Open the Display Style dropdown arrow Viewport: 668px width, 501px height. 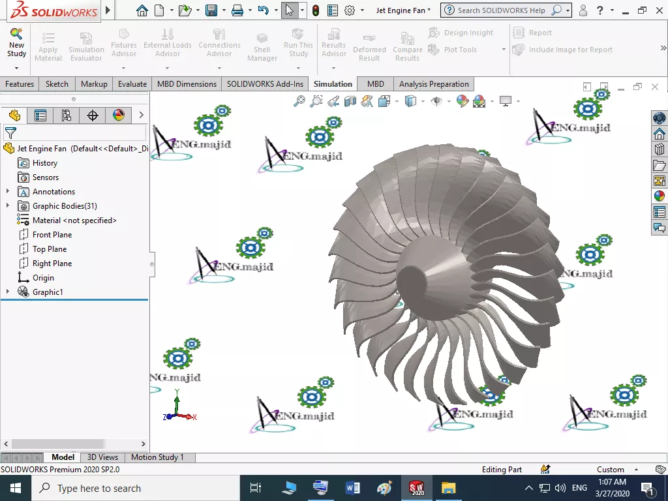tap(423, 101)
